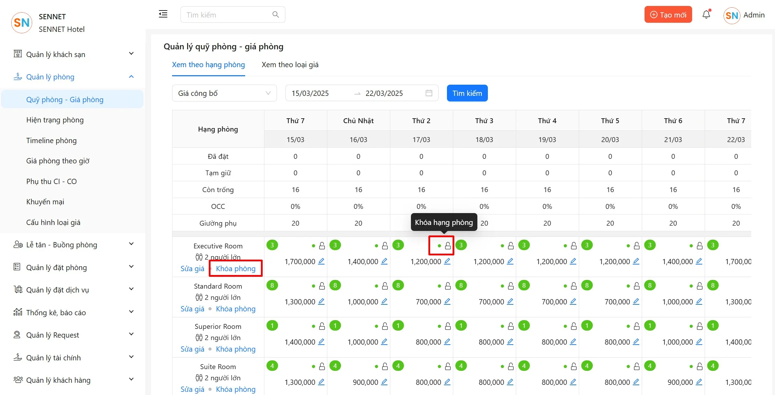
Task: Switch to Xem theo loại giá tab
Action: [x=290, y=65]
